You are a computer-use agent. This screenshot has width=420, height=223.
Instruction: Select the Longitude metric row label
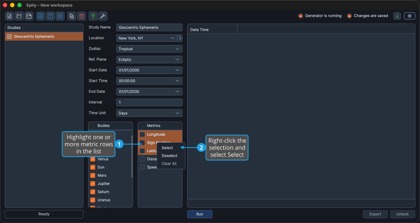[156, 134]
